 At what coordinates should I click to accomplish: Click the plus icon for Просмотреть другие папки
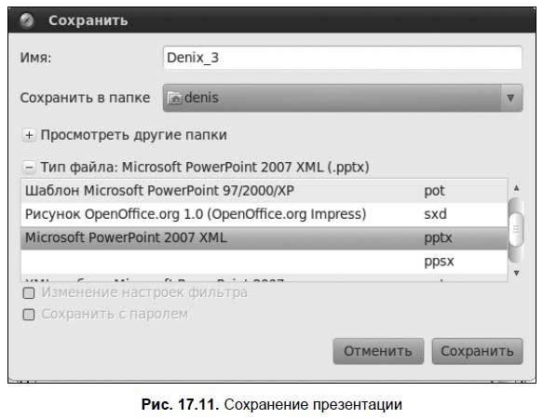29,135
